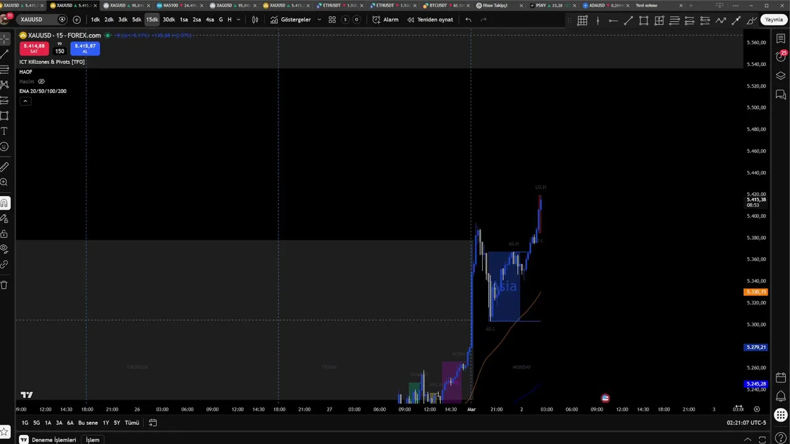The width and height of the screenshot is (790, 444).
Task: Toggle magnet mode in left toolbar
Action: tap(4, 203)
